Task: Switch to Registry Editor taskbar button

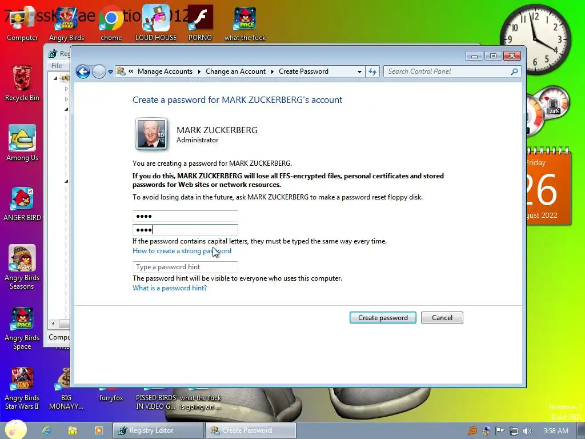Action: [158, 430]
